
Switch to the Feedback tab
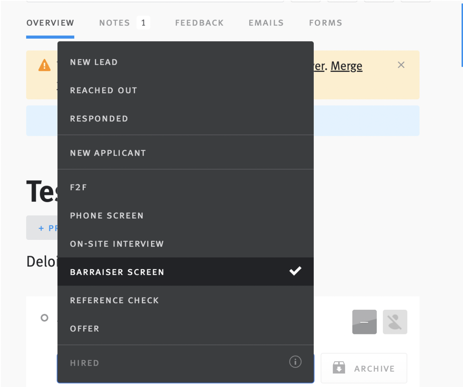(x=199, y=22)
